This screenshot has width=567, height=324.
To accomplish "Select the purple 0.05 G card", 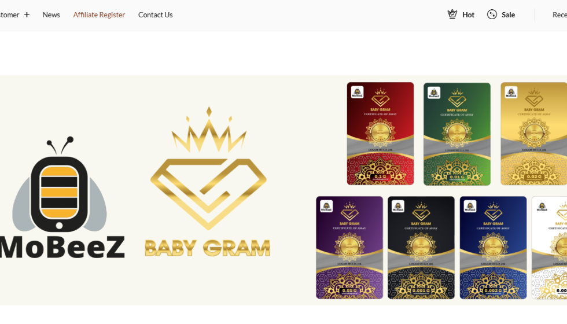I will click(349, 248).
